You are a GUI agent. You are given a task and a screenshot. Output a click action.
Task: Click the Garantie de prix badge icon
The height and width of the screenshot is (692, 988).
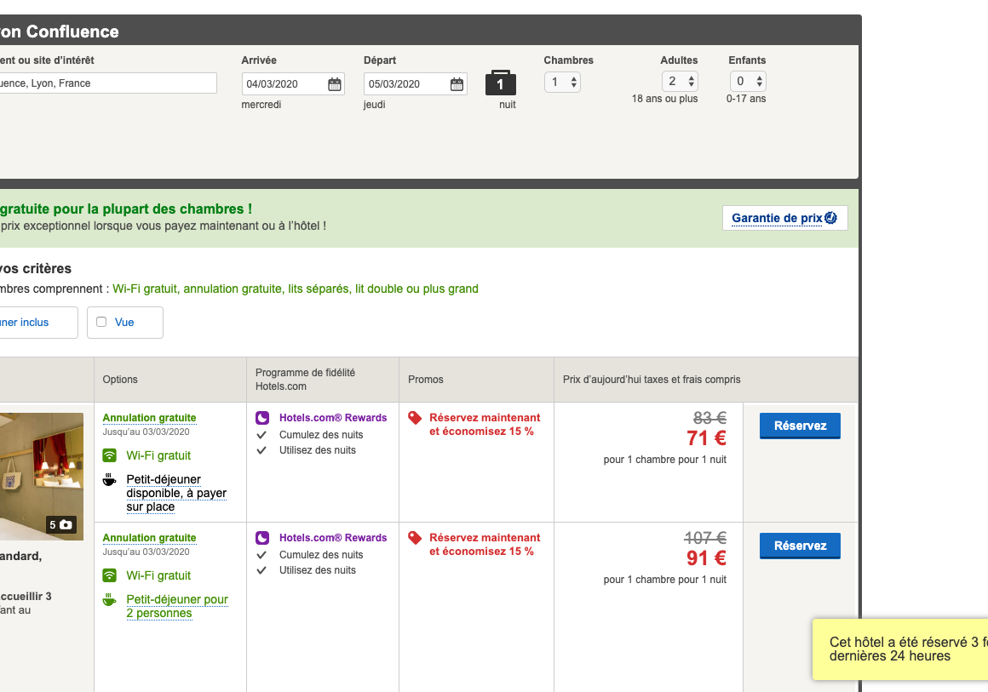(830, 218)
